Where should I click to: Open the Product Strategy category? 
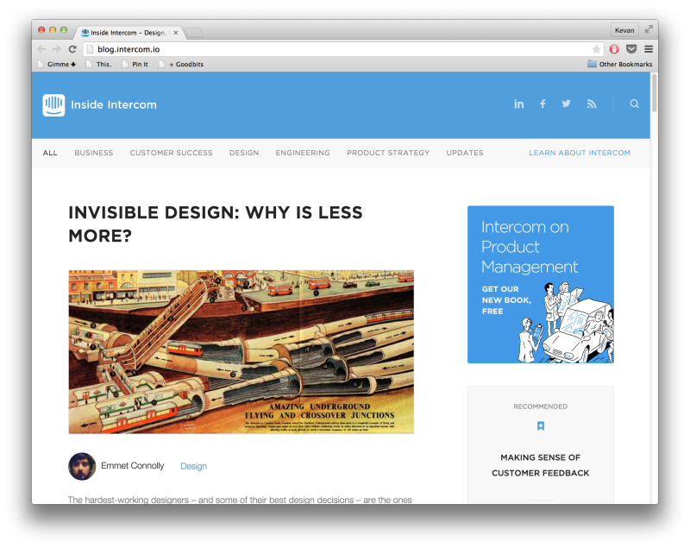[x=388, y=153]
